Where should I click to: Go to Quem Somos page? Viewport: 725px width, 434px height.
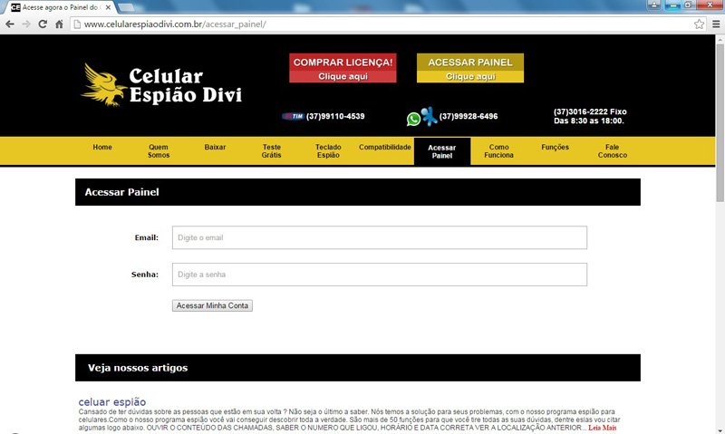click(x=159, y=151)
